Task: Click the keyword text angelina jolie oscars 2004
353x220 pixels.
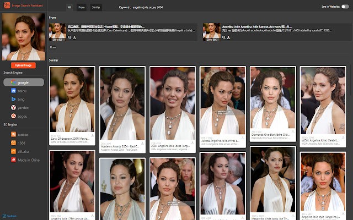Action: coord(148,7)
